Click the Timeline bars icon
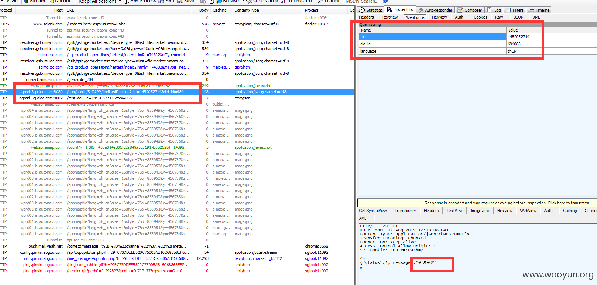The height and width of the screenshot is (285, 597). pyautogui.click(x=531, y=10)
